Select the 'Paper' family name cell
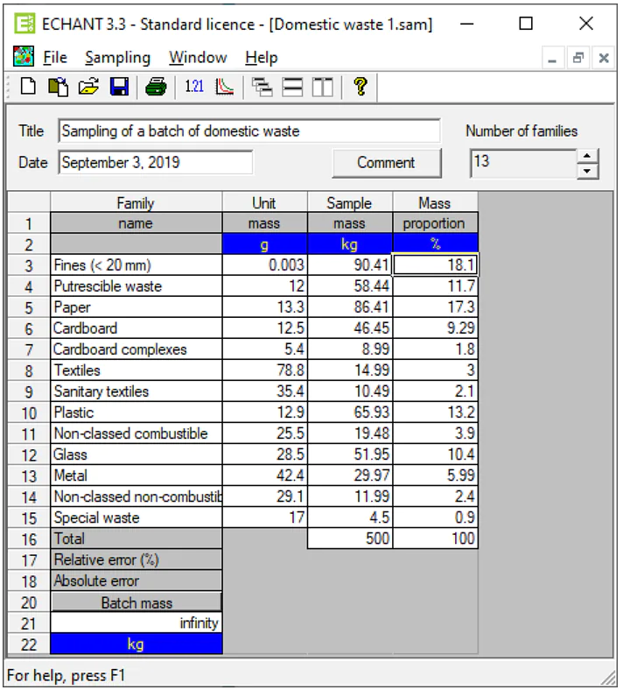 [136, 307]
